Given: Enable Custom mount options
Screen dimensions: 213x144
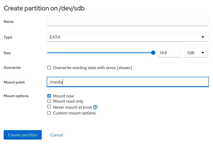Looking at the screenshot, I should (x=49, y=113).
